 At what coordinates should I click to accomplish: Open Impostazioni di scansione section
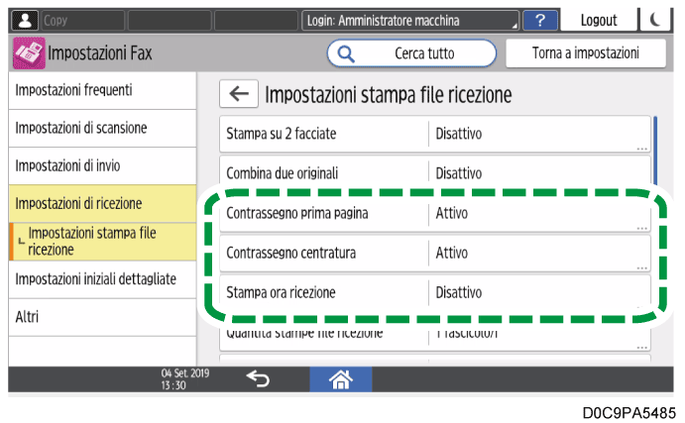102,129
